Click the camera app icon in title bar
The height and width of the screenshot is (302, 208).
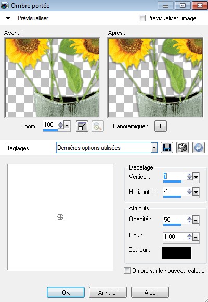[x=4, y=6]
